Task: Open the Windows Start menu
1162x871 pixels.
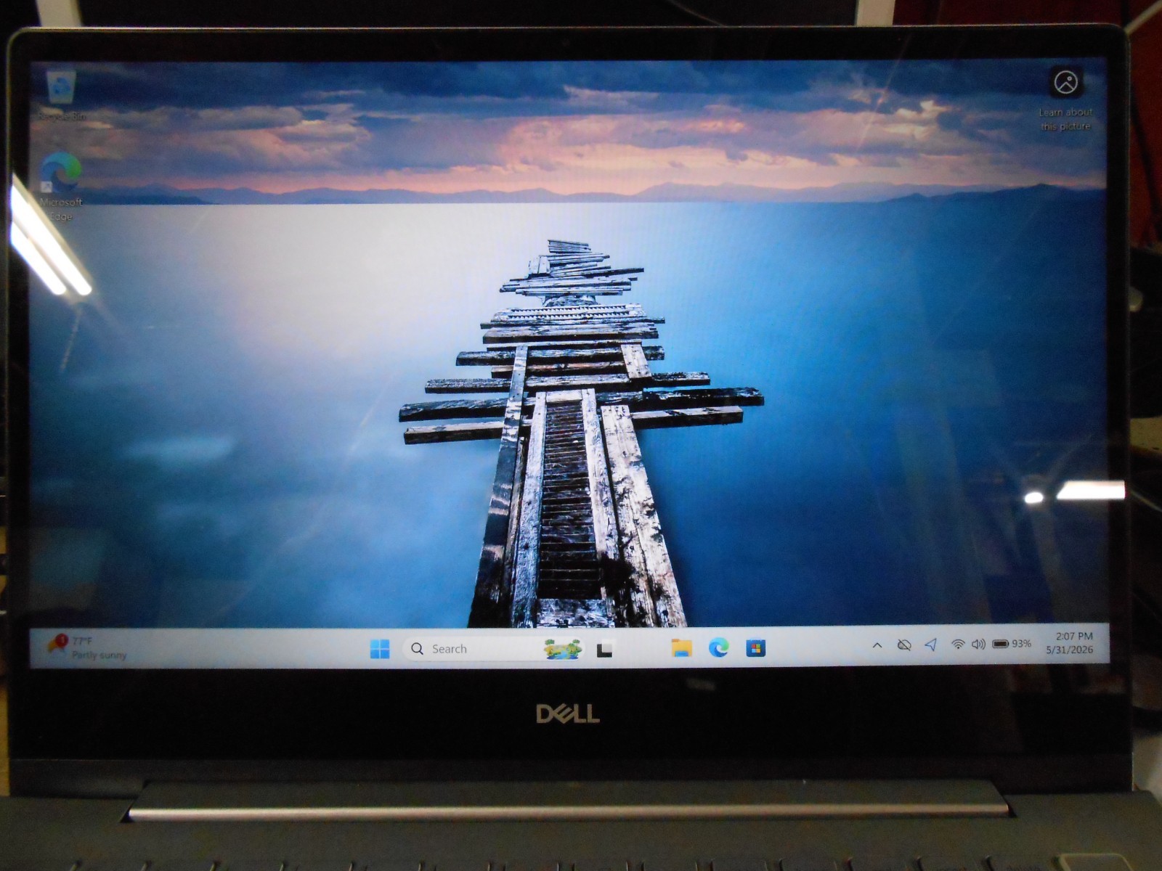Action: point(380,649)
